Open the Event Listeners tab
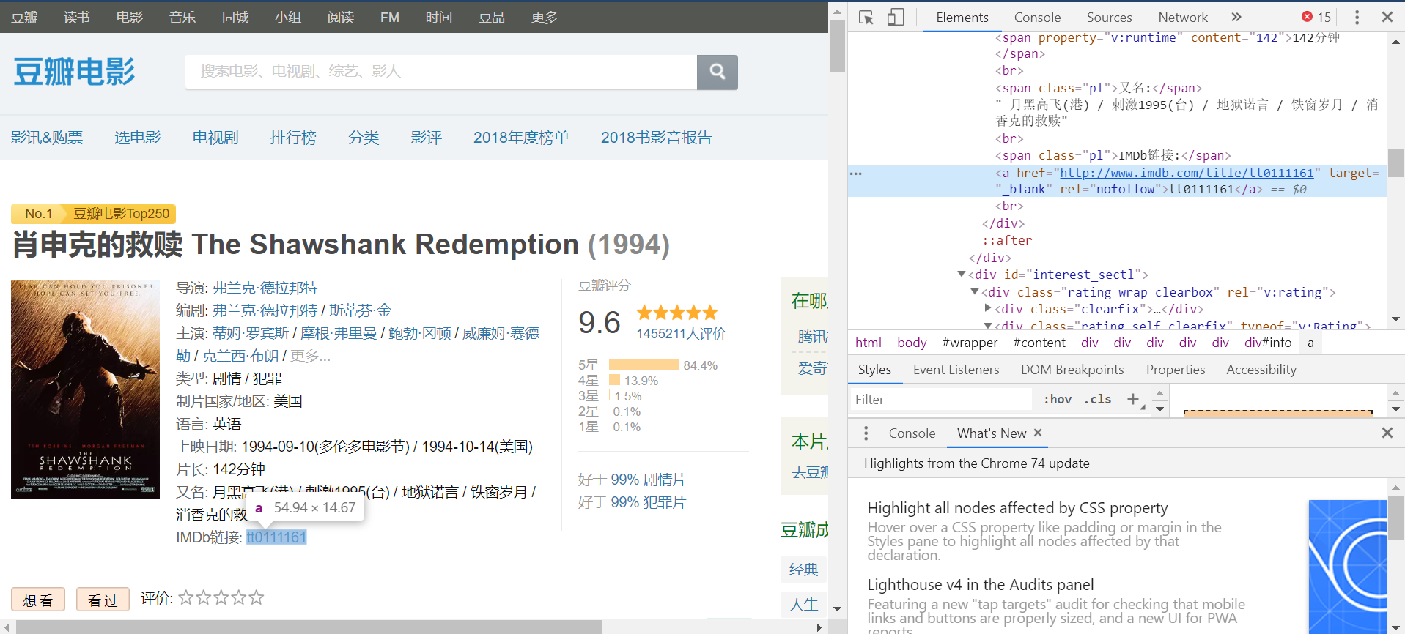Viewport: 1405px width, 634px height. (956, 370)
